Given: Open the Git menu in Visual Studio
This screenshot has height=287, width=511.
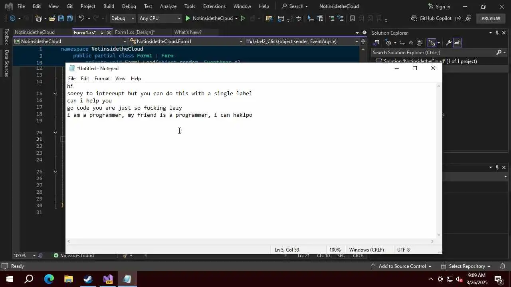Looking at the screenshot, I should [x=69, y=6].
